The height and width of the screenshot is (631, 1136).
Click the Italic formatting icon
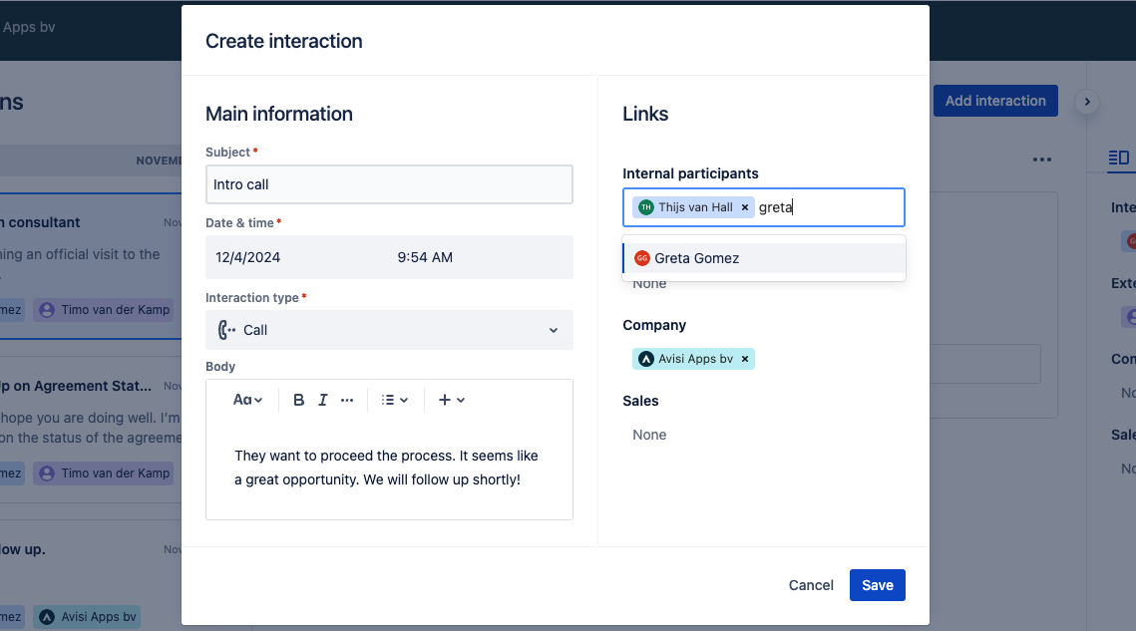coord(323,400)
